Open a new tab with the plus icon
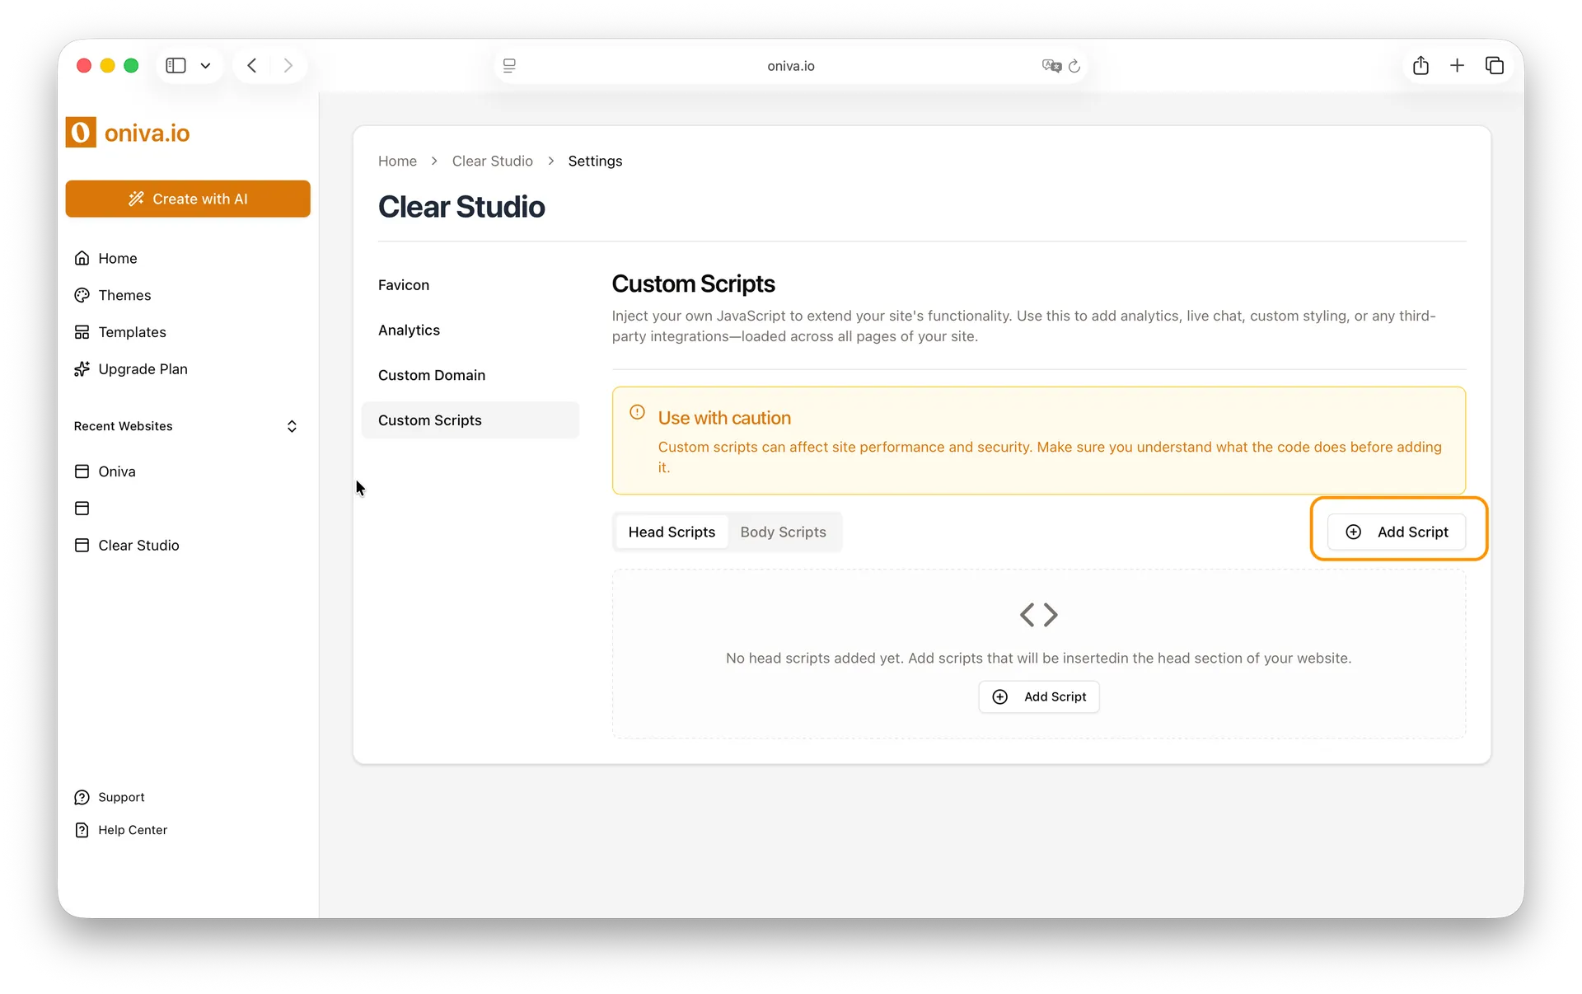Viewport: 1582px width, 994px height. click(1457, 66)
